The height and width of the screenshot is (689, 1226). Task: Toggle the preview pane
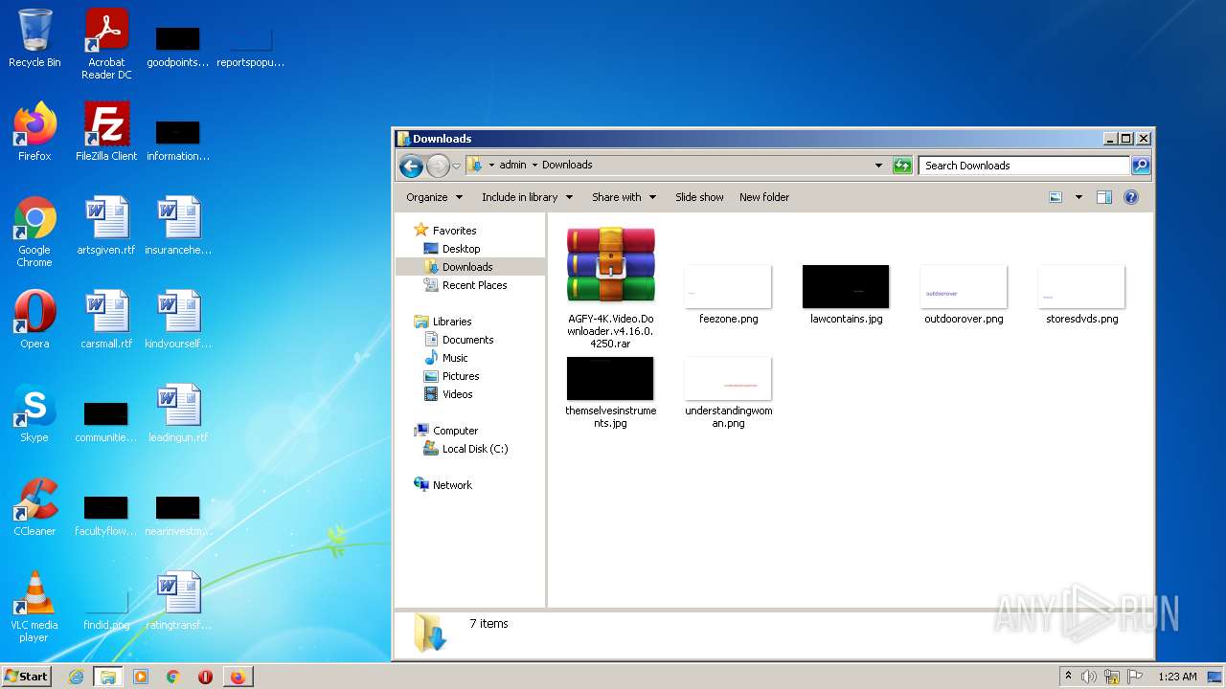[x=1103, y=197]
